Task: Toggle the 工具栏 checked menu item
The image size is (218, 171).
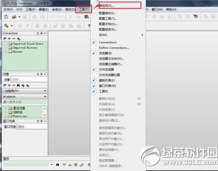Action: pyautogui.click(x=103, y=91)
